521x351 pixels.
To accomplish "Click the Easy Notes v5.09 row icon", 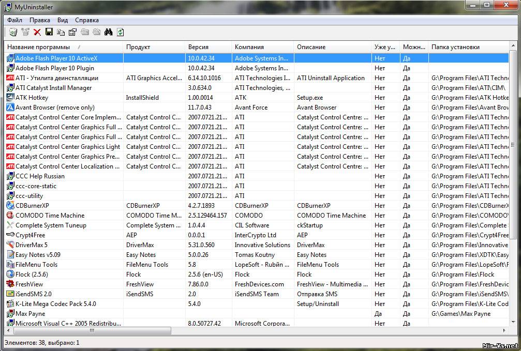I will [10, 255].
